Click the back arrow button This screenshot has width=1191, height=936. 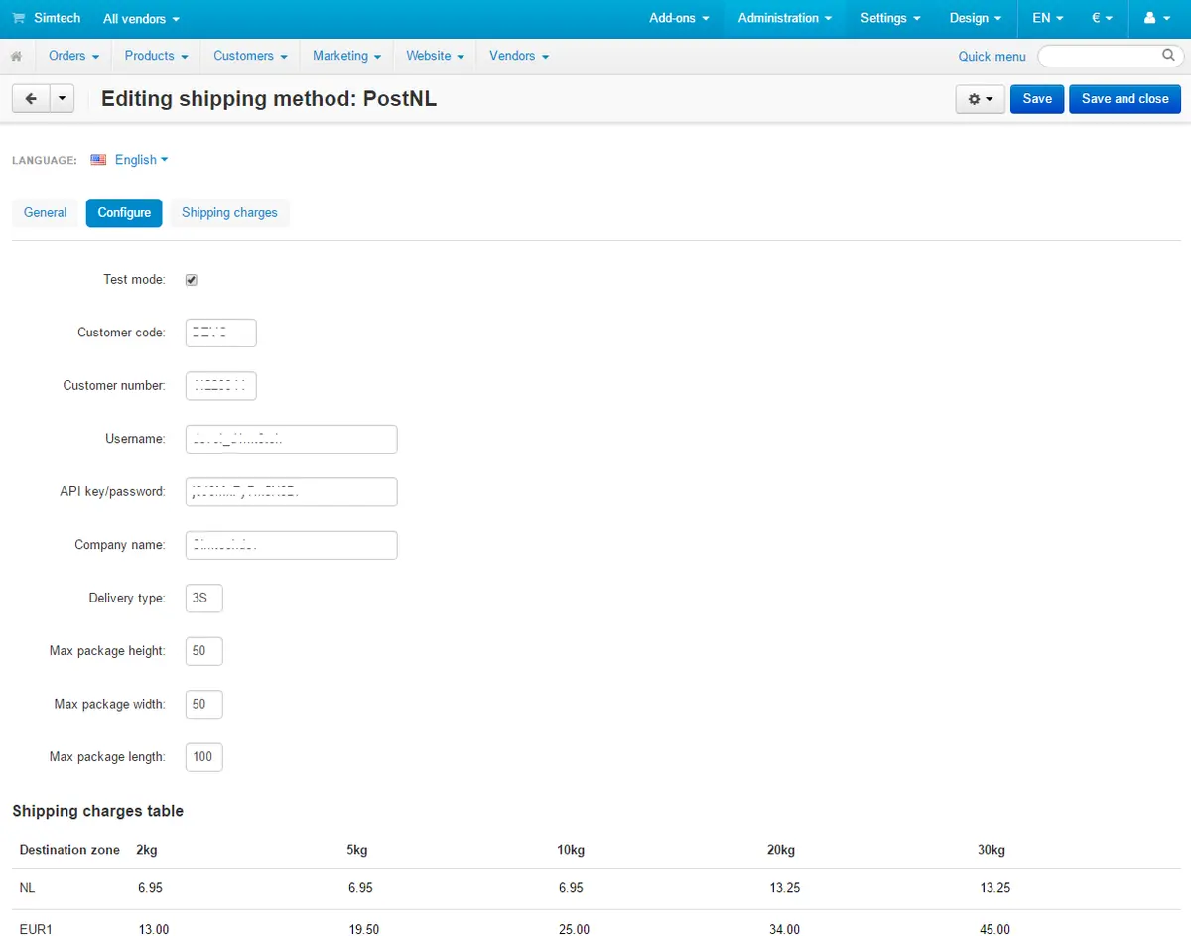(31, 98)
